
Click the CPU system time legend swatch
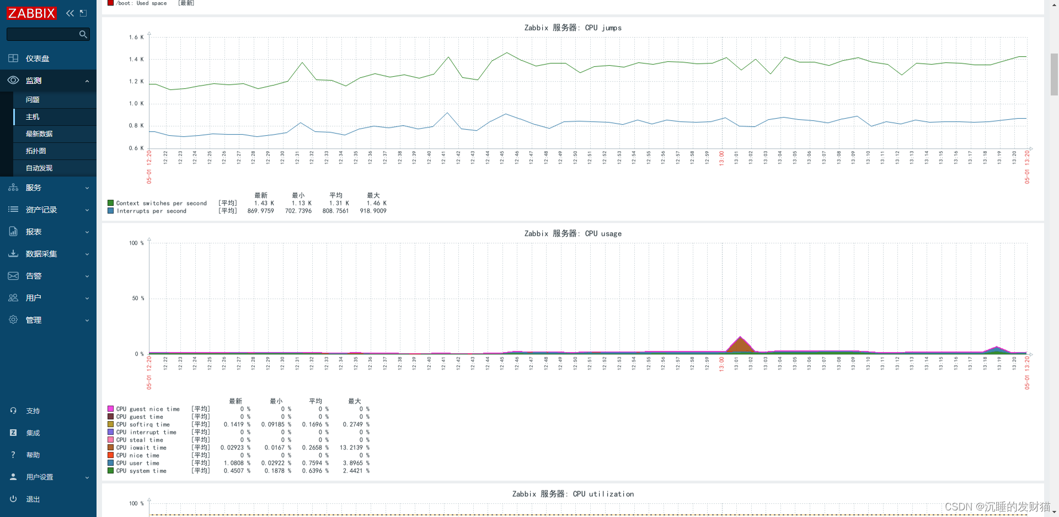point(111,471)
